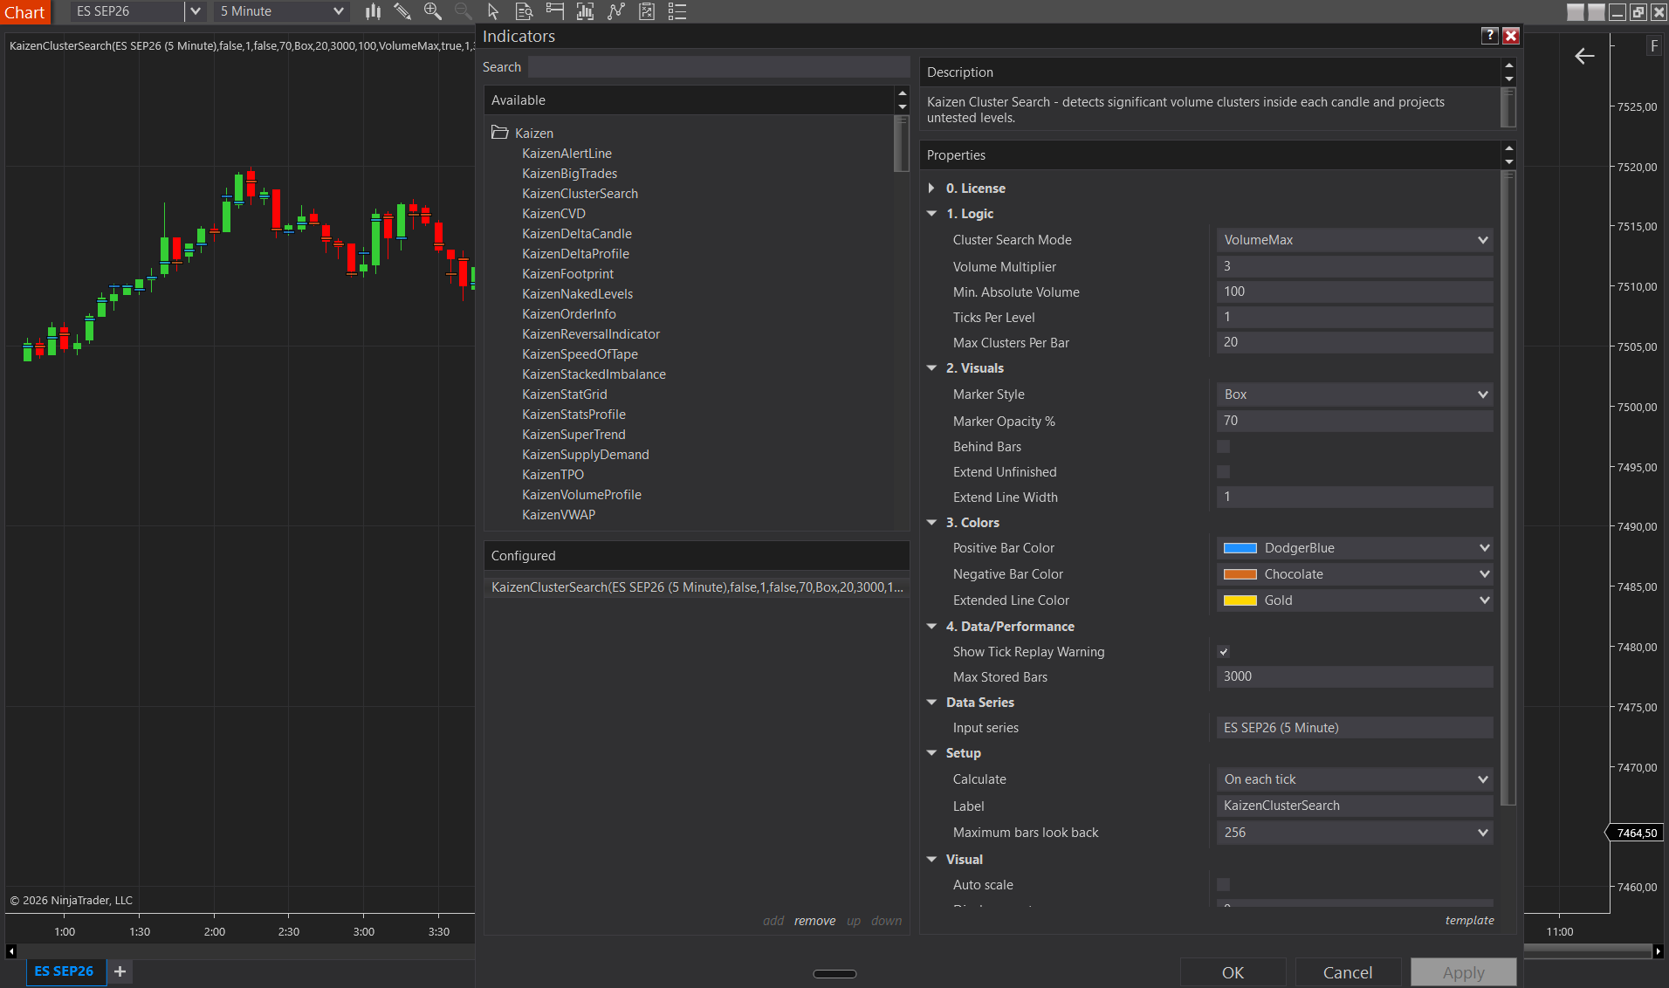This screenshot has width=1669, height=988.
Task: Click the Volume Multiplier value field
Action: [1355, 266]
